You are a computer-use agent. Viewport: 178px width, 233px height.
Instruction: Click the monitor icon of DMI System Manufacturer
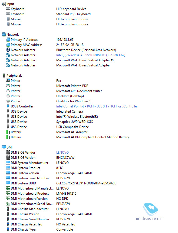(x=8, y=163)
